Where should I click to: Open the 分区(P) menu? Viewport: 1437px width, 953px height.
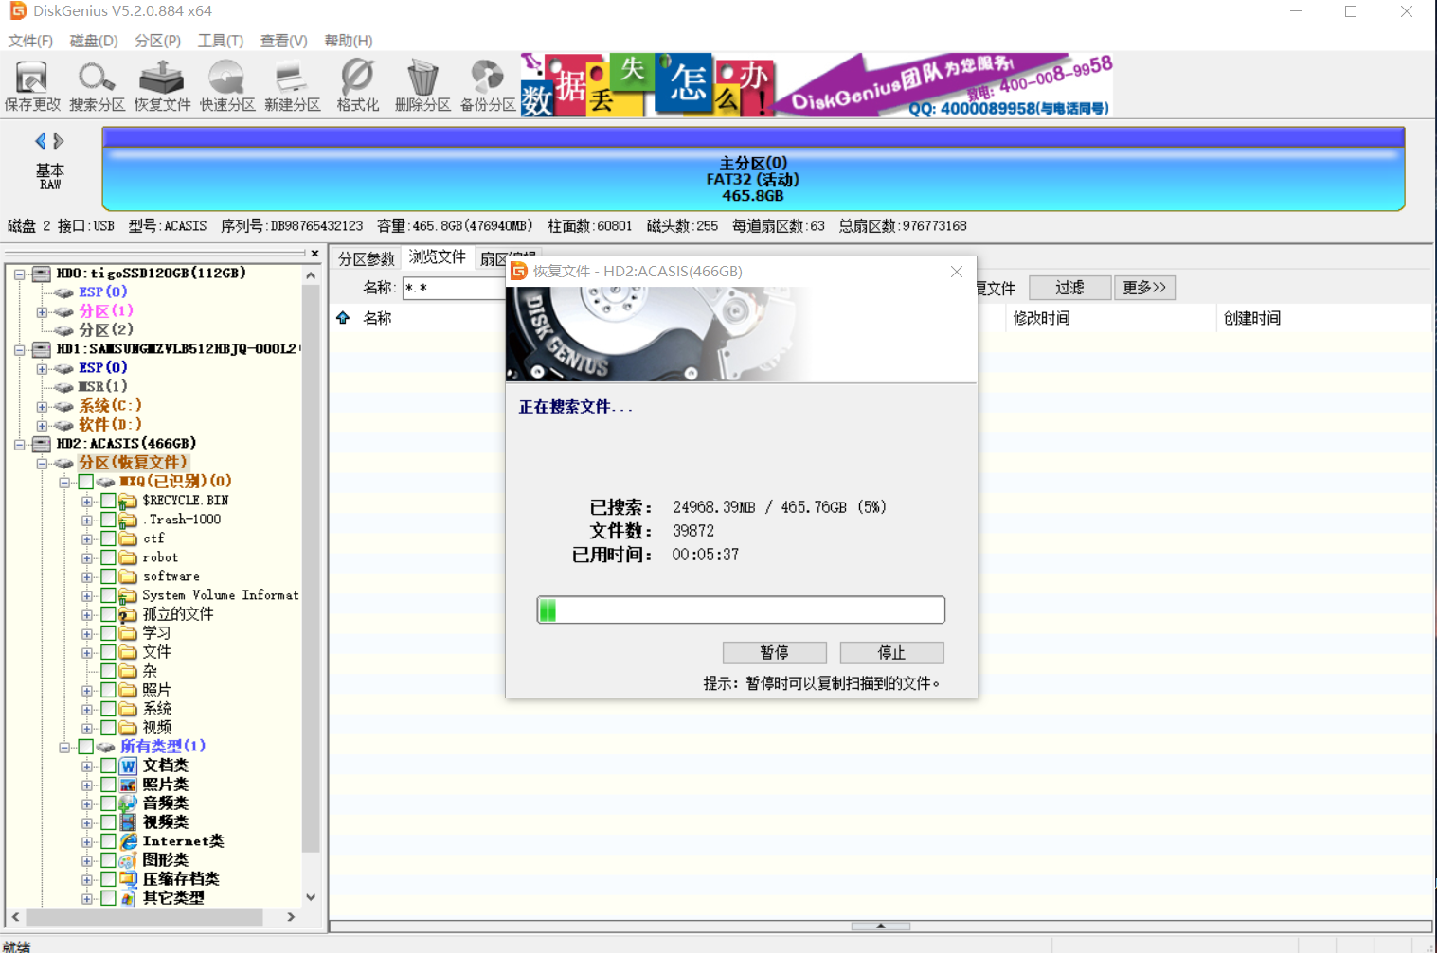[x=157, y=41]
